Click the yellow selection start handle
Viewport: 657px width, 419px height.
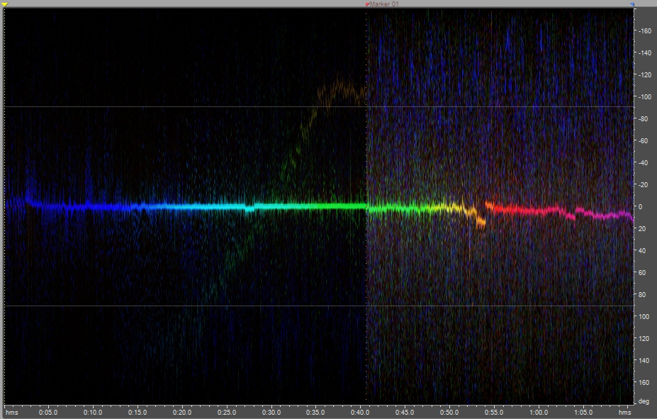coord(5,4)
